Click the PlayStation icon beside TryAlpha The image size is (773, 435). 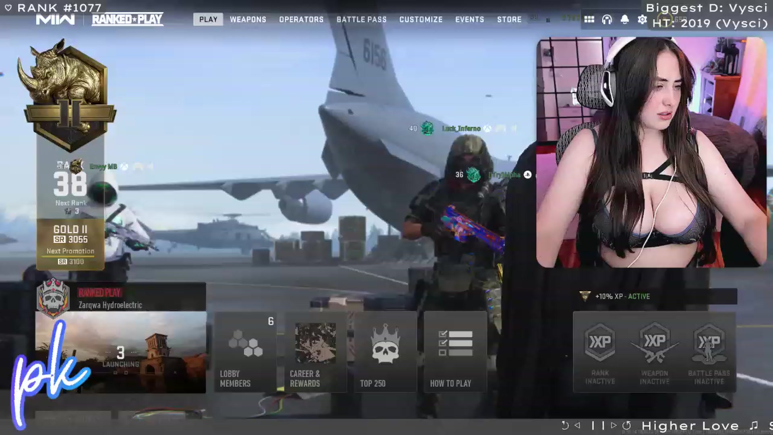point(527,174)
